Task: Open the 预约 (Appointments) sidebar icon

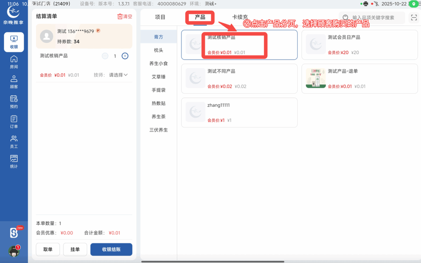Action: (x=14, y=102)
